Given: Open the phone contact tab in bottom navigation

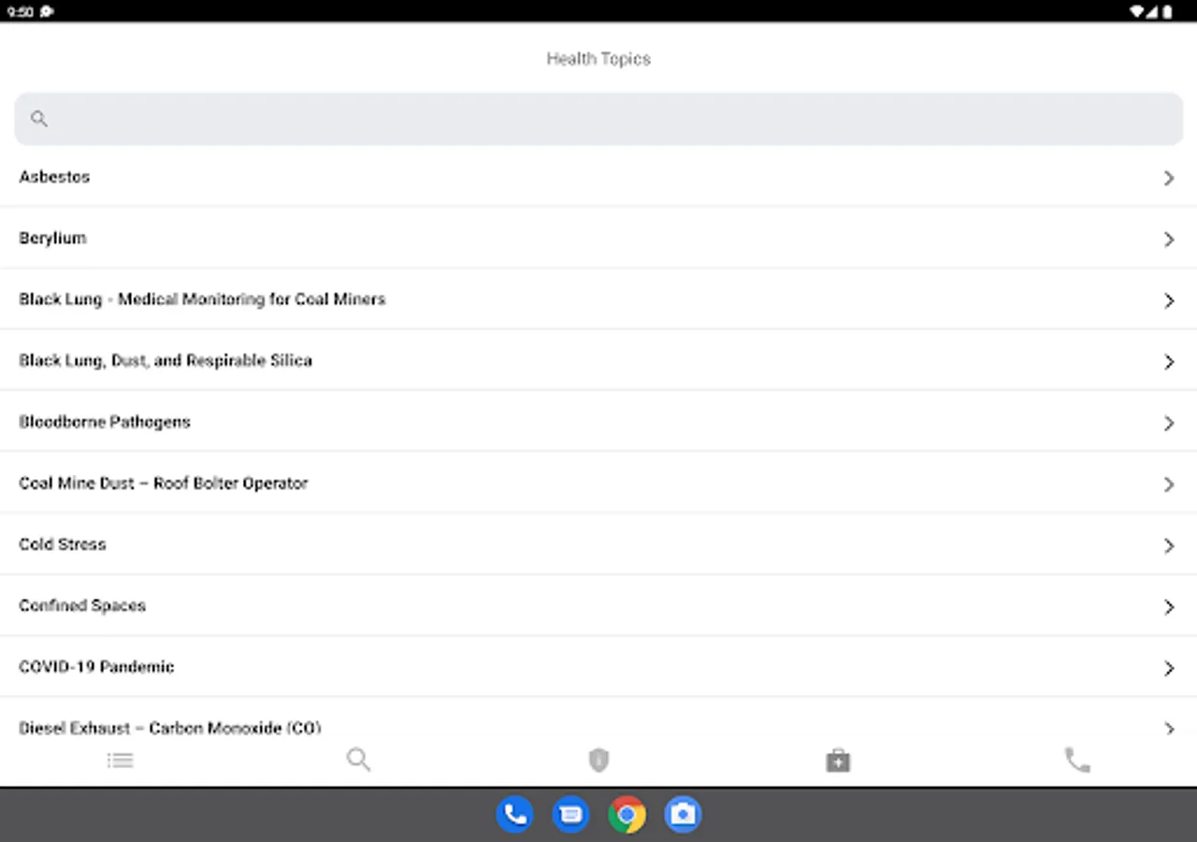Looking at the screenshot, I should pos(1077,760).
